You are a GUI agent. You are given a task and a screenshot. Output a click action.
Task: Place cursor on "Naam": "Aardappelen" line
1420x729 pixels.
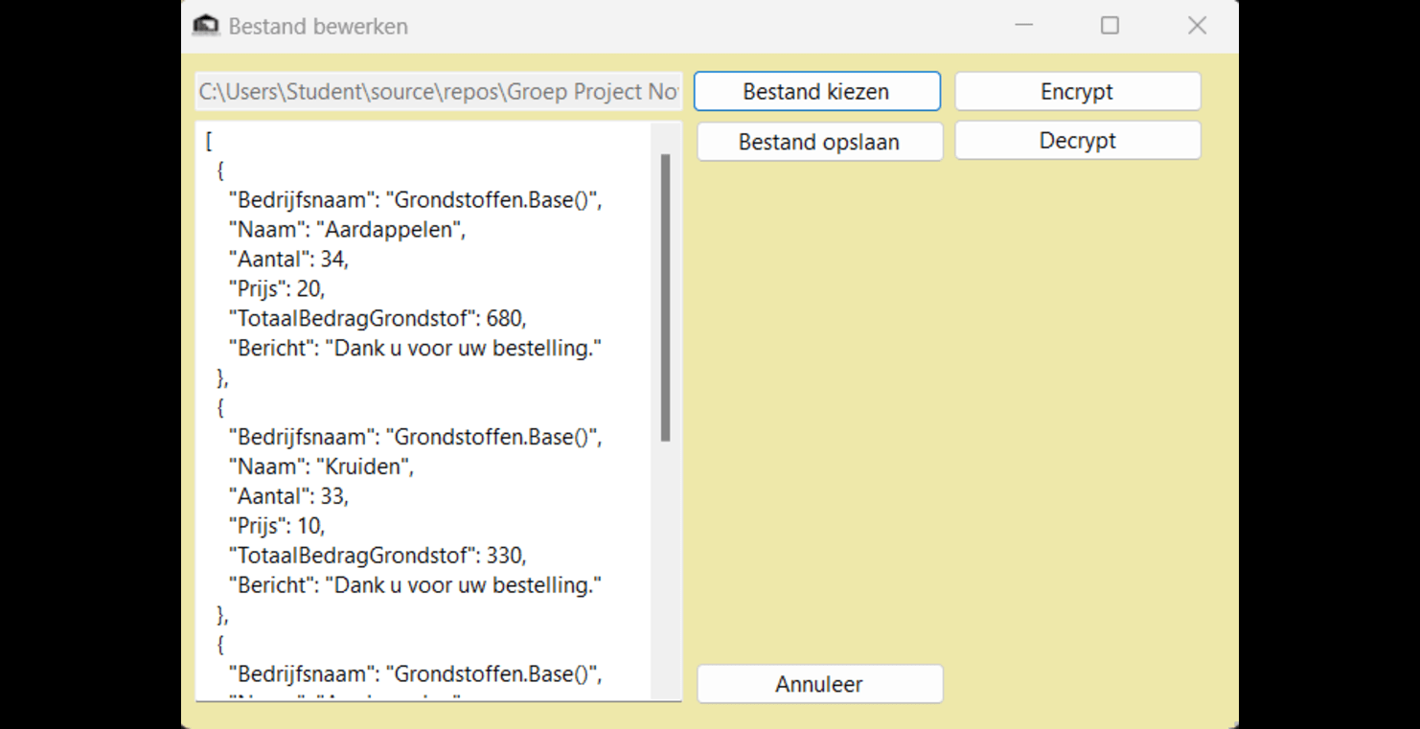[x=347, y=230]
